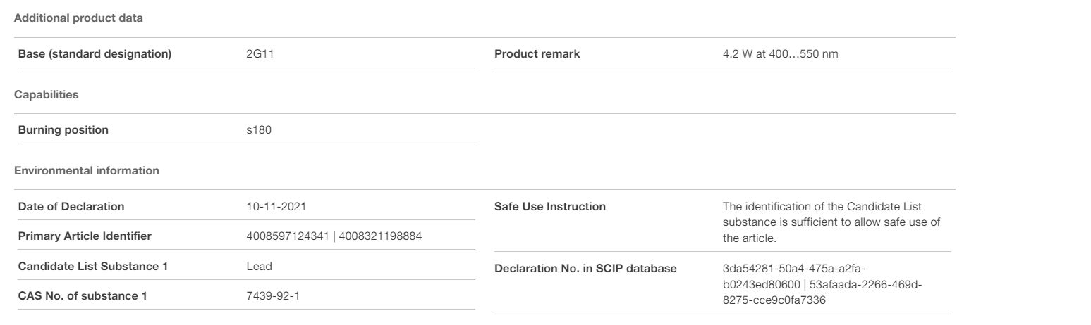This screenshot has width=1091, height=325.
Task: Click the SCIP declaration number 3da54281 value
Action: 793,274
